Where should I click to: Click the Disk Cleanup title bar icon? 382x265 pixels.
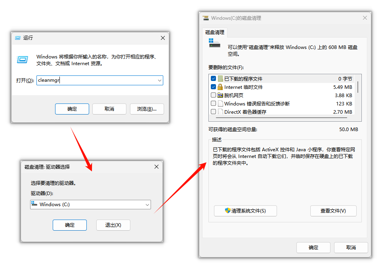[x=206, y=18]
